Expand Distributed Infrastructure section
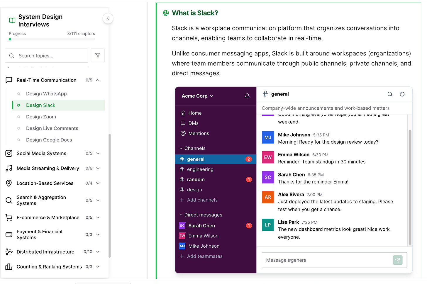Viewport: 427px width, 284px height. pos(98,252)
